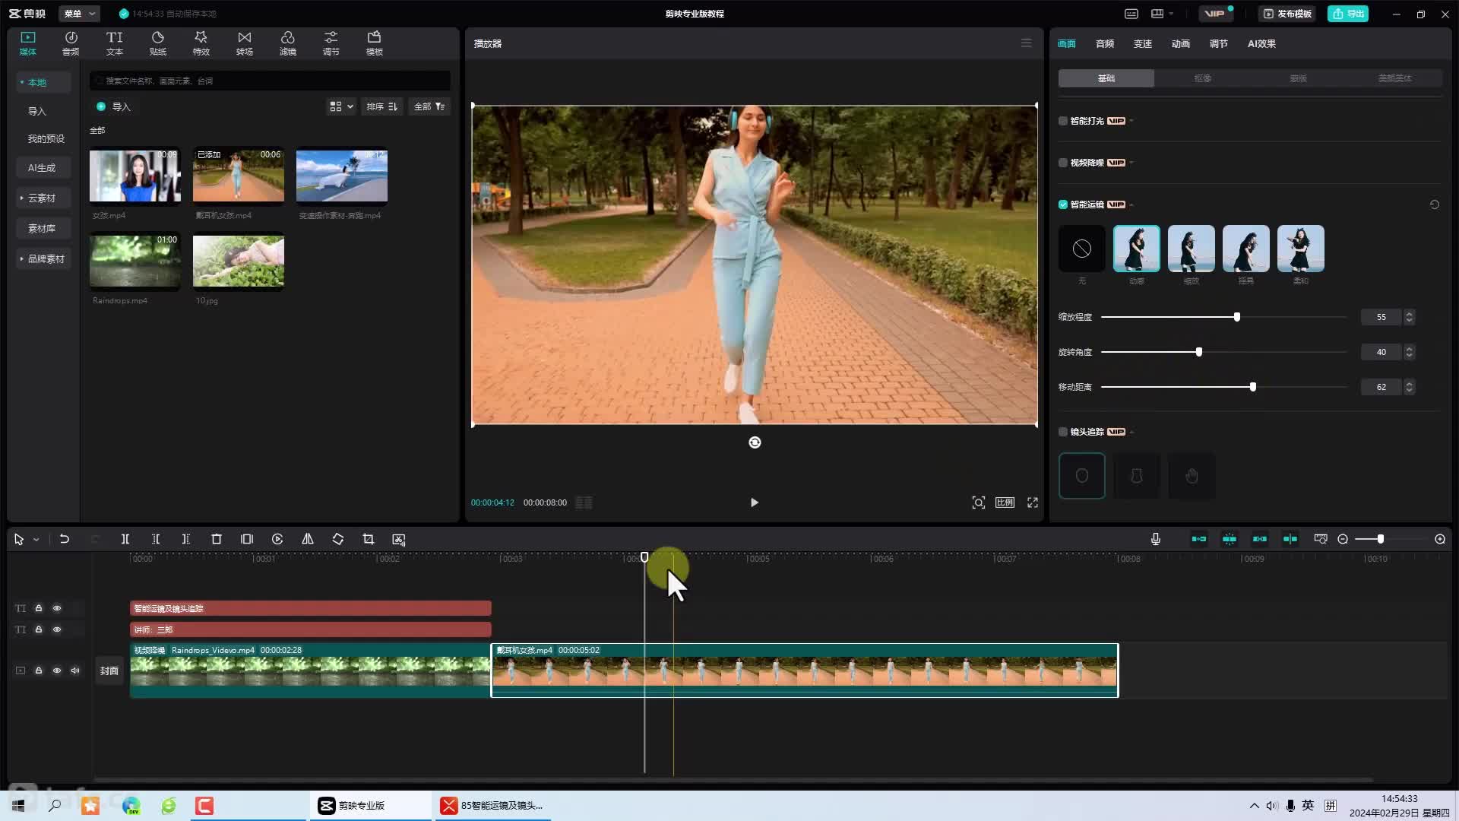Open the 贴纸 stickers panel

pyautogui.click(x=157, y=43)
